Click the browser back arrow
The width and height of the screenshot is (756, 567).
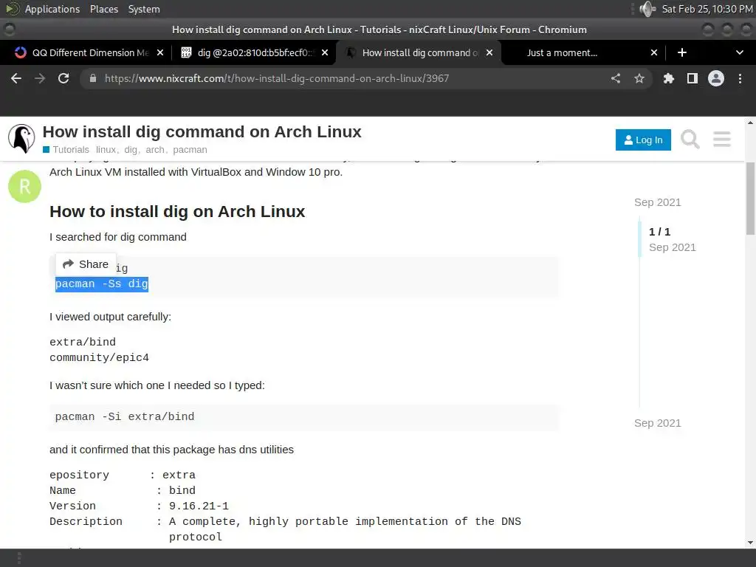click(16, 78)
